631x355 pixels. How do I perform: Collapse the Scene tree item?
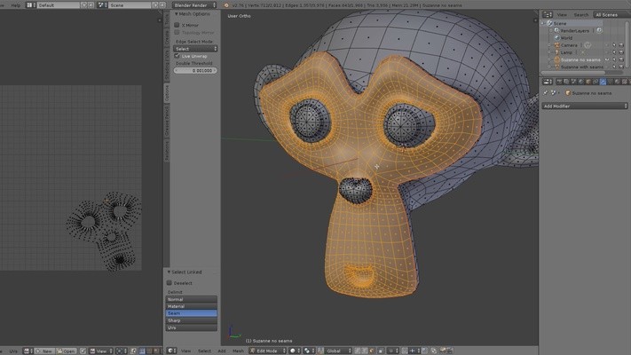(542, 23)
